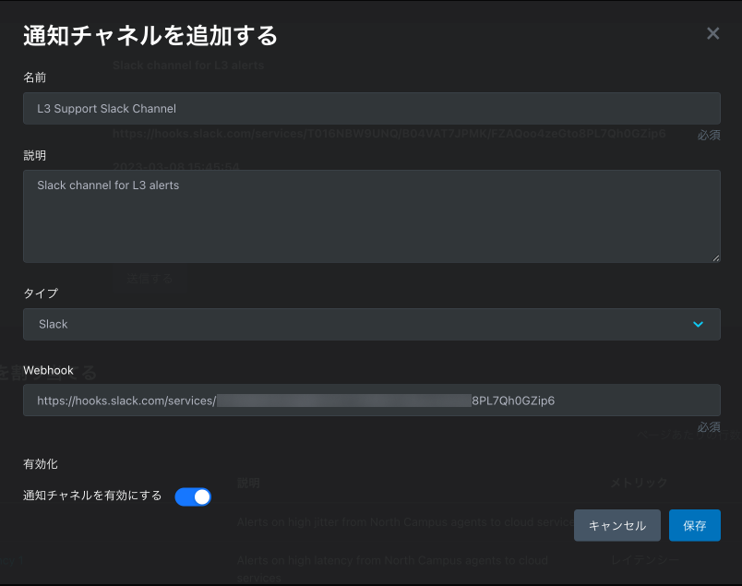Image resolution: width=742 pixels, height=586 pixels.
Task: Click the タイプ field label
Action: click(41, 293)
